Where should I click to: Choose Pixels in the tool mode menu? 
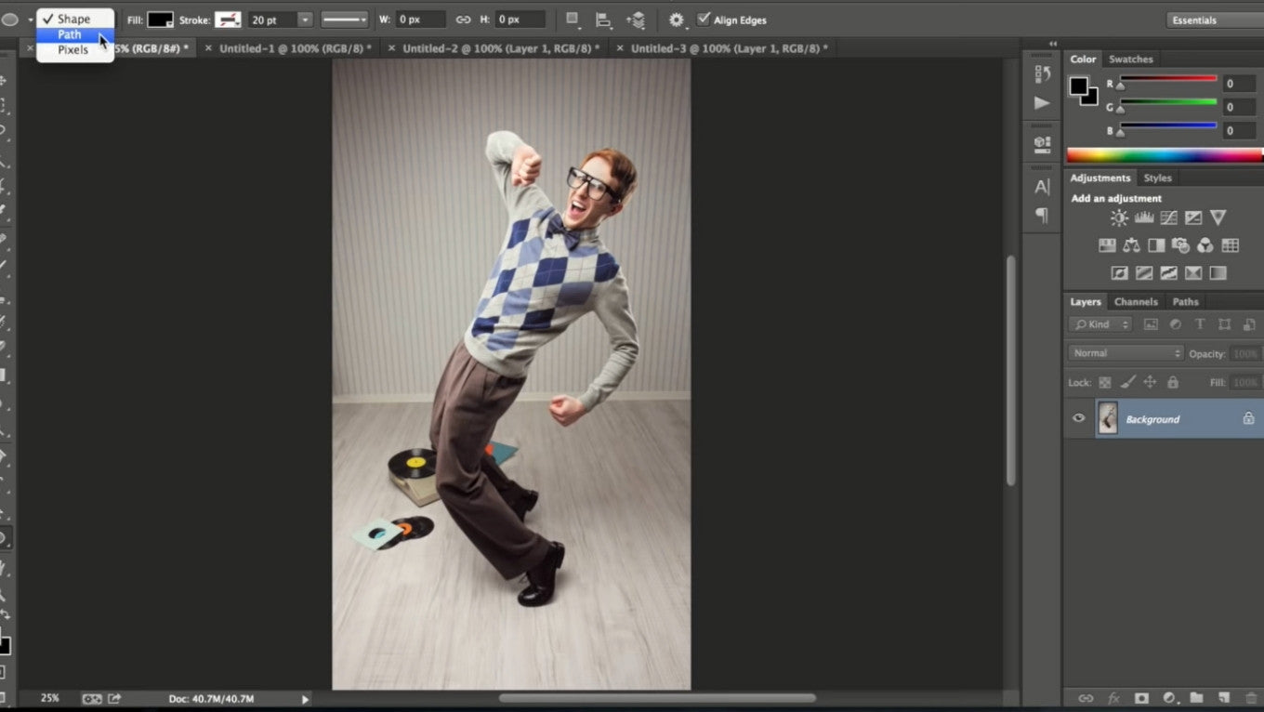74,50
